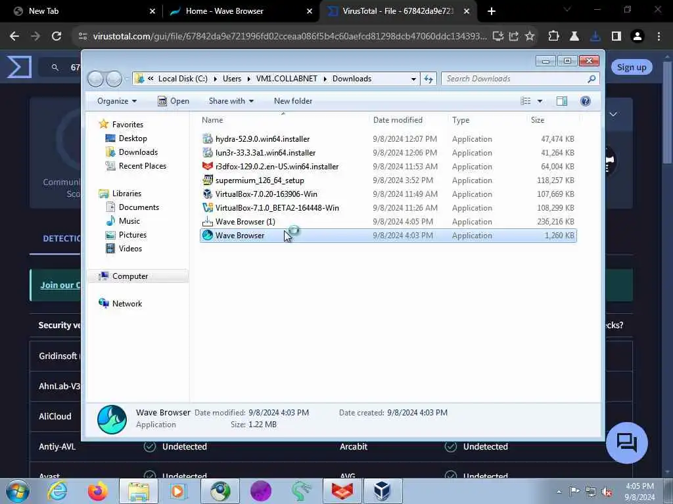Open the VirusTotal chat bubble button
The width and height of the screenshot is (673, 504).
coord(626,443)
